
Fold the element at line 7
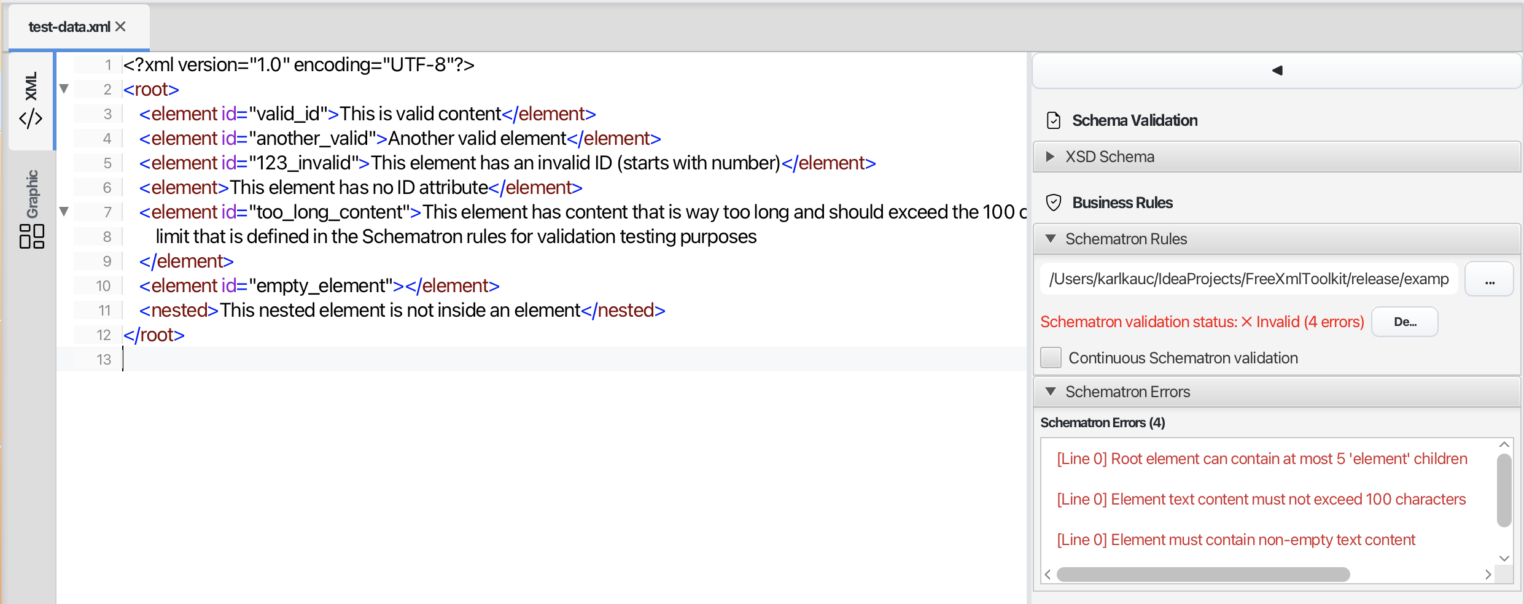pos(64,212)
